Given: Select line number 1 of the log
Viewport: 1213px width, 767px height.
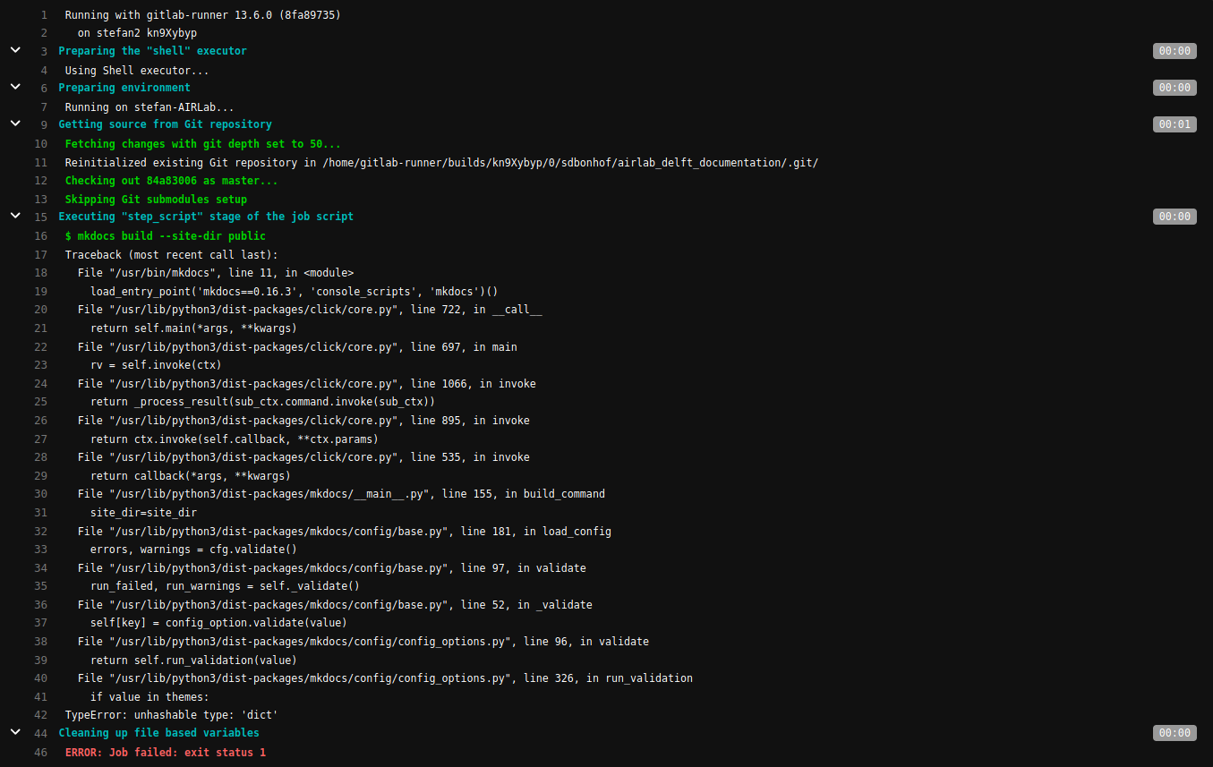Looking at the screenshot, I should 40,14.
